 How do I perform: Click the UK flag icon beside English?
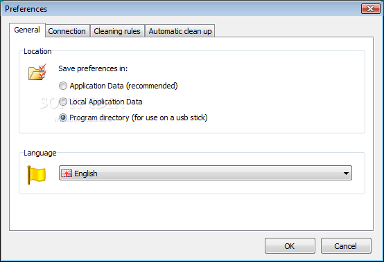pyautogui.click(x=67, y=173)
